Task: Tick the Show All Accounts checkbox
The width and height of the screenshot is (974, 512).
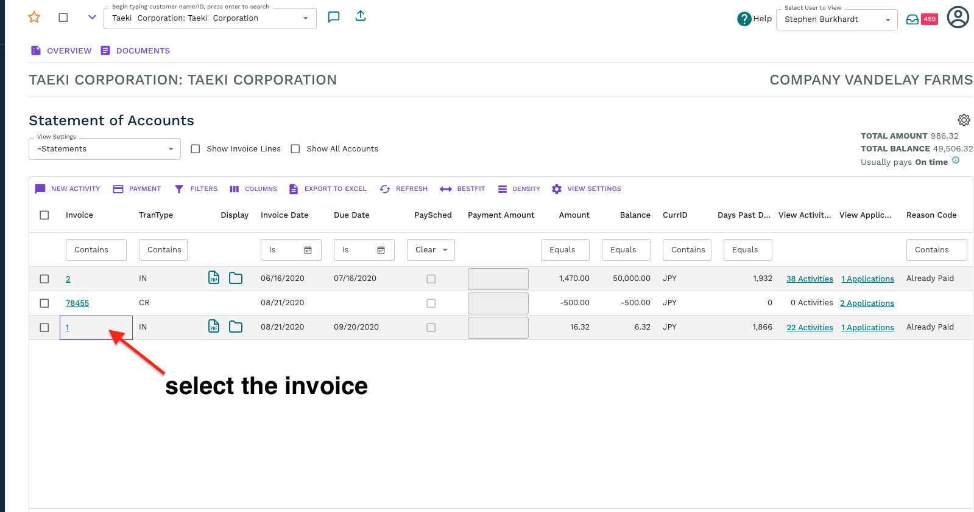Action: (295, 149)
